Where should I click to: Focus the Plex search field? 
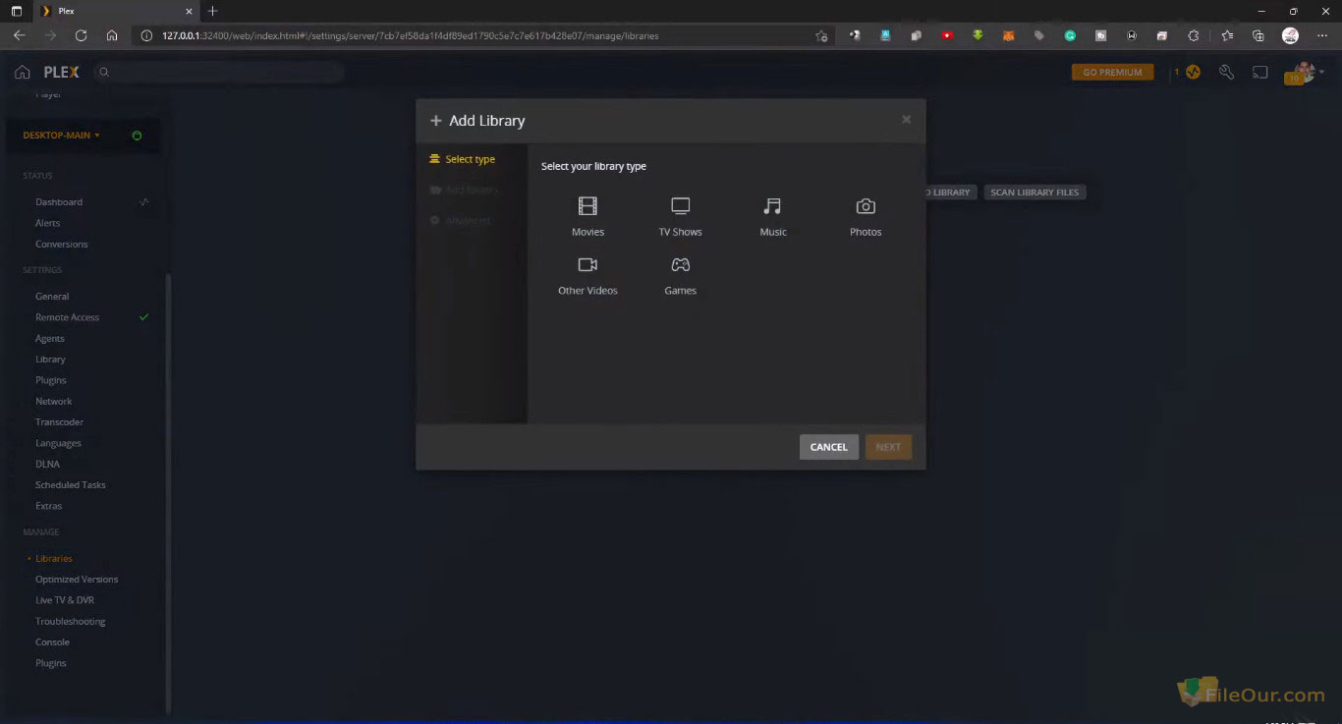pos(220,72)
